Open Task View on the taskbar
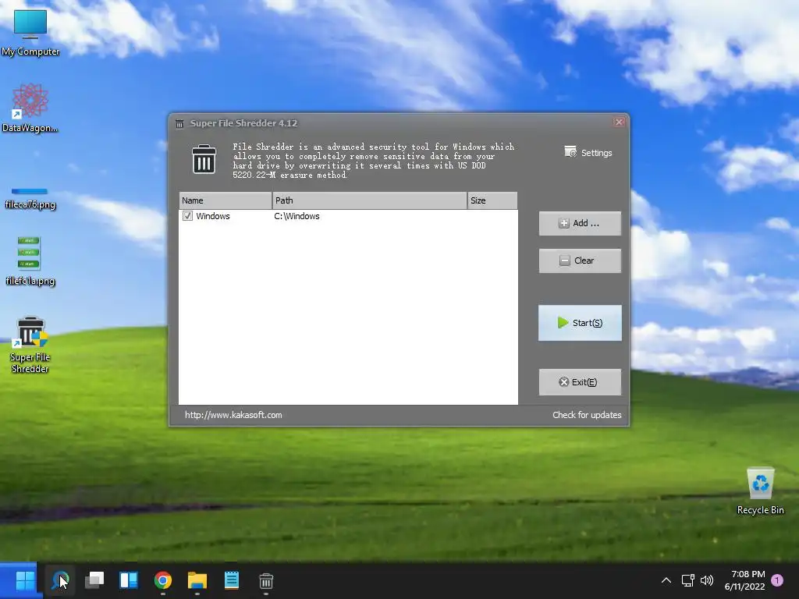 click(94, 580)
